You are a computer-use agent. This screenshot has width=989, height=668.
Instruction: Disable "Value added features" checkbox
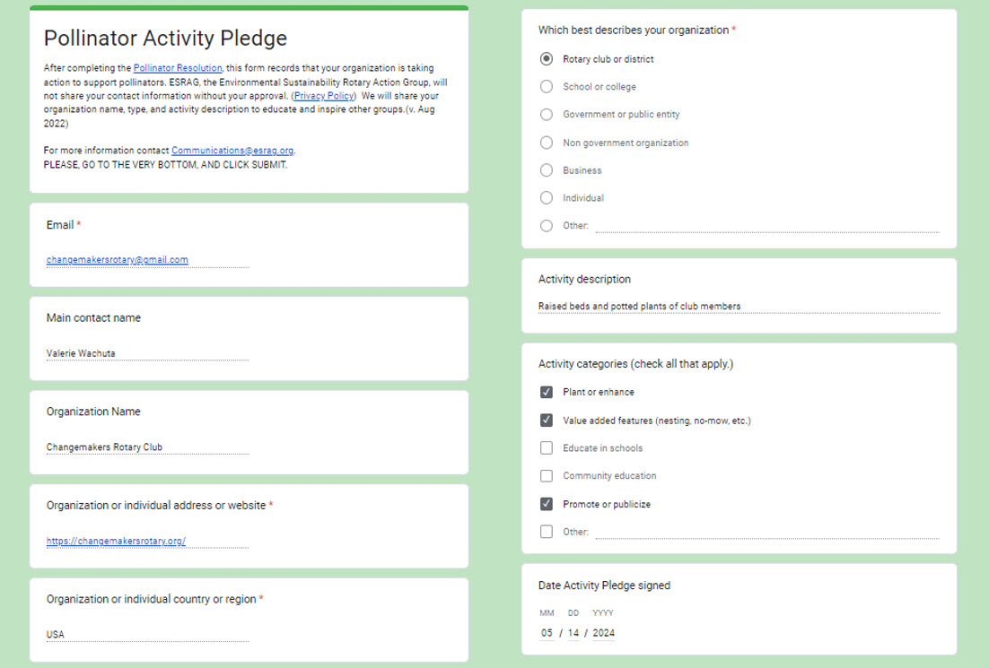tap(546, 420)
